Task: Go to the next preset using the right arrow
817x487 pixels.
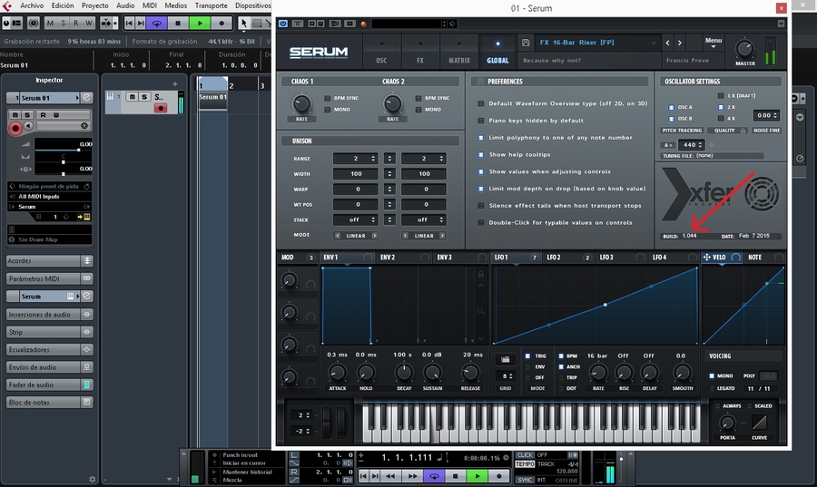Action: pyautogui.click(x=681, y=43)
